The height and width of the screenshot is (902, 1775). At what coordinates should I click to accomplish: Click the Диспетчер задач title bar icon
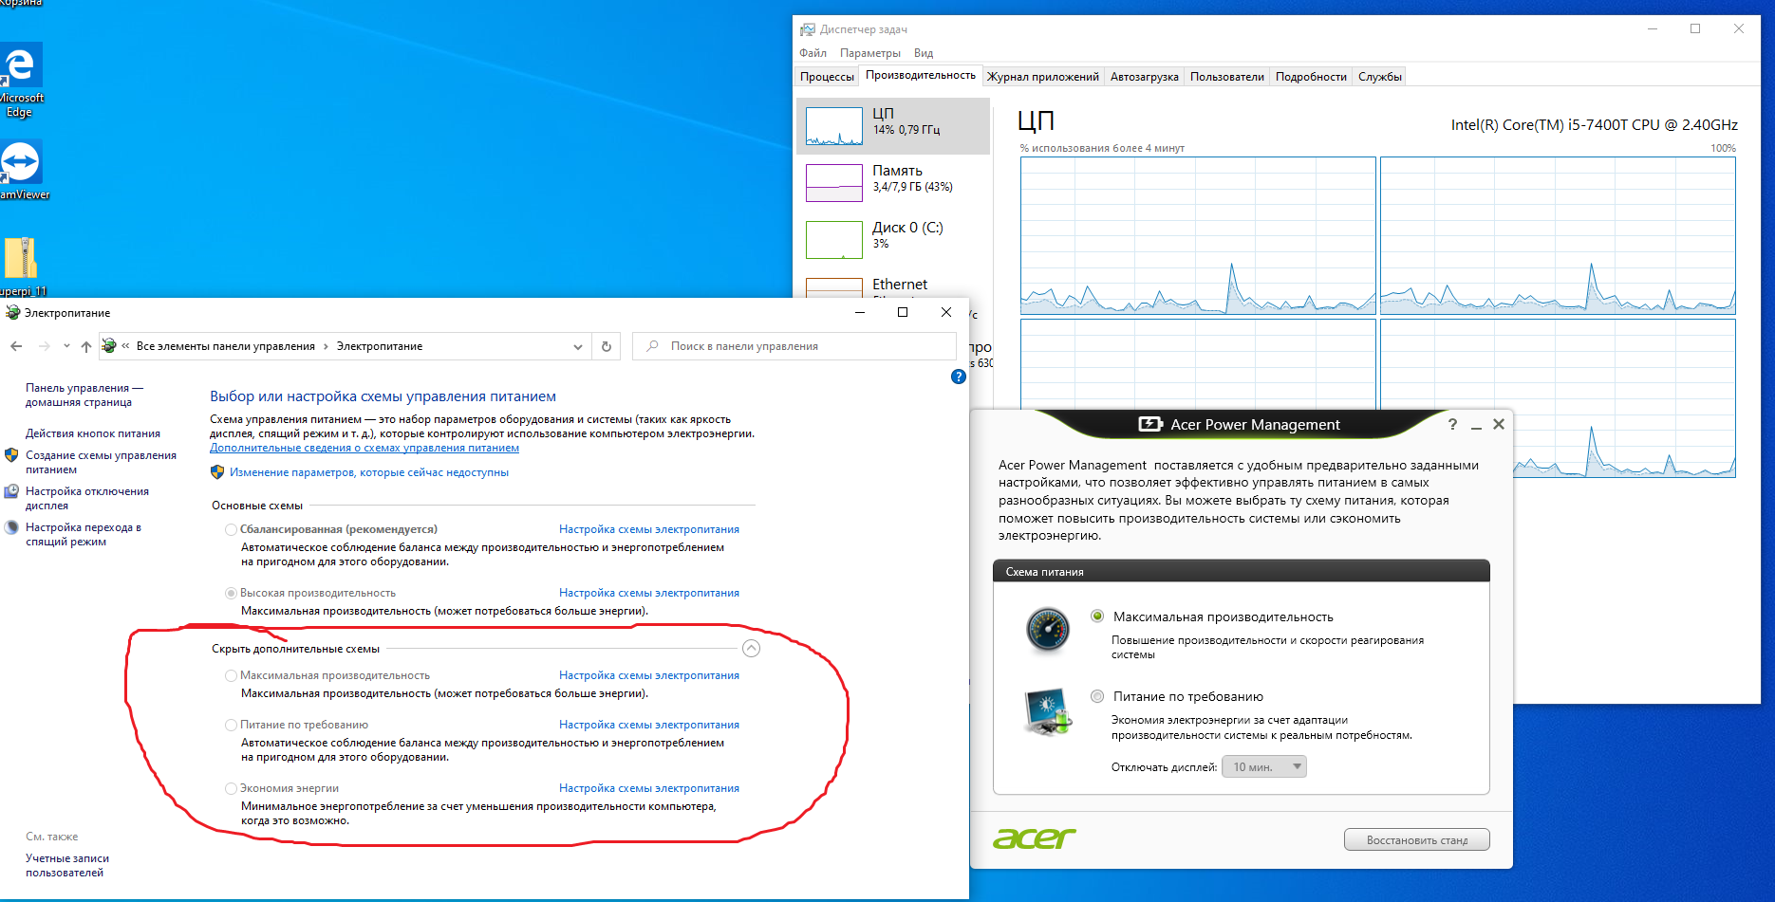pyautogui.click(x=808, y=29)
